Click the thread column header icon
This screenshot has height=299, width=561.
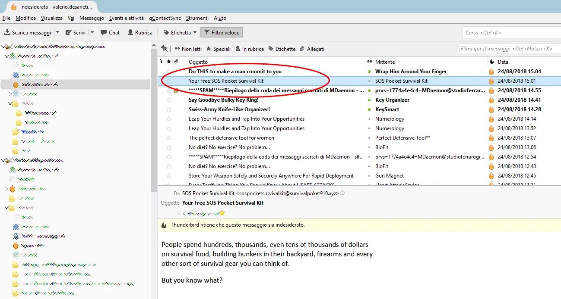[162, 62]
